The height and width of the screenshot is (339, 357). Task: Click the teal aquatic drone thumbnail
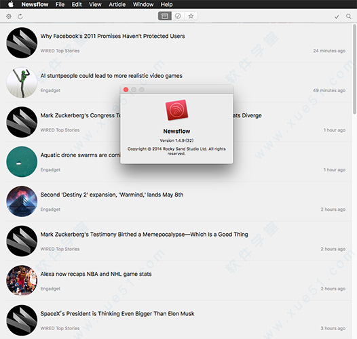coord(22,162)
